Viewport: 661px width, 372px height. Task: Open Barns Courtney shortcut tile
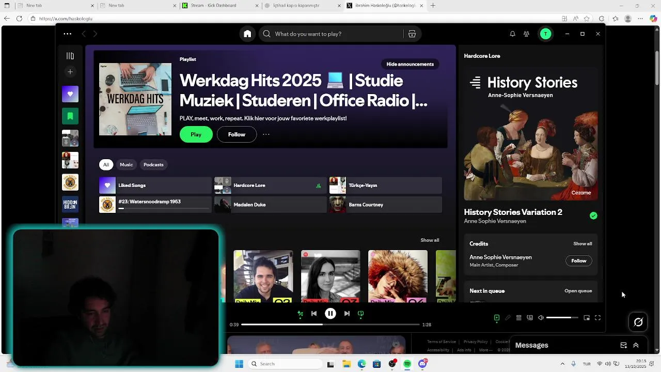pos(386,205)
